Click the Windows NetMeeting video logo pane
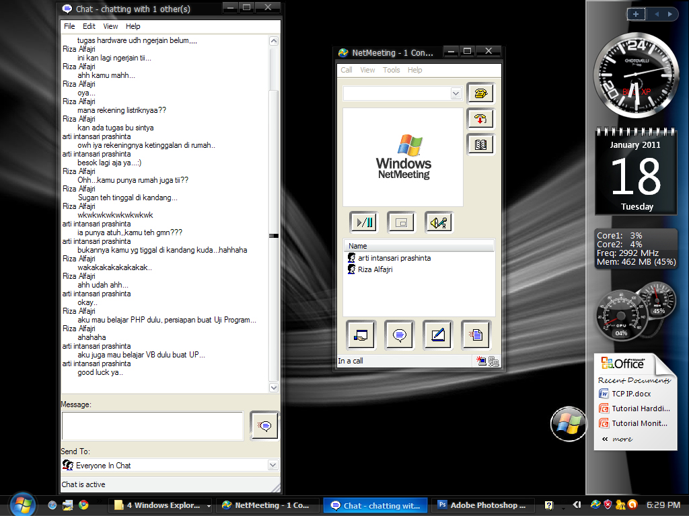689x516 pixels. click(403, 157)
